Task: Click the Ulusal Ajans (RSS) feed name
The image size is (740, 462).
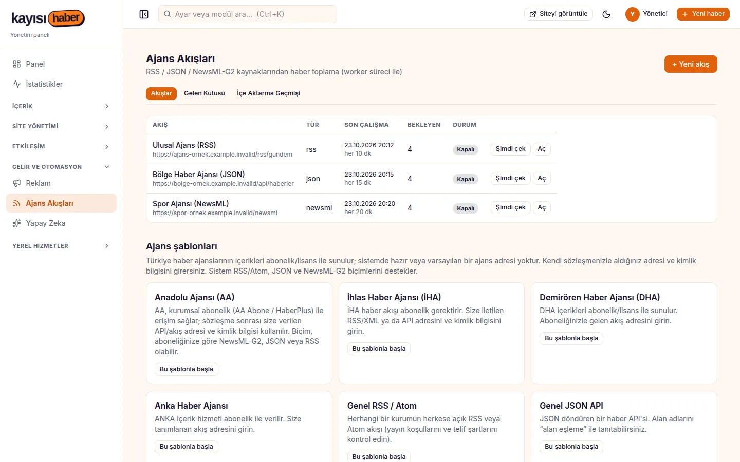Action: (x=184, y=145)
